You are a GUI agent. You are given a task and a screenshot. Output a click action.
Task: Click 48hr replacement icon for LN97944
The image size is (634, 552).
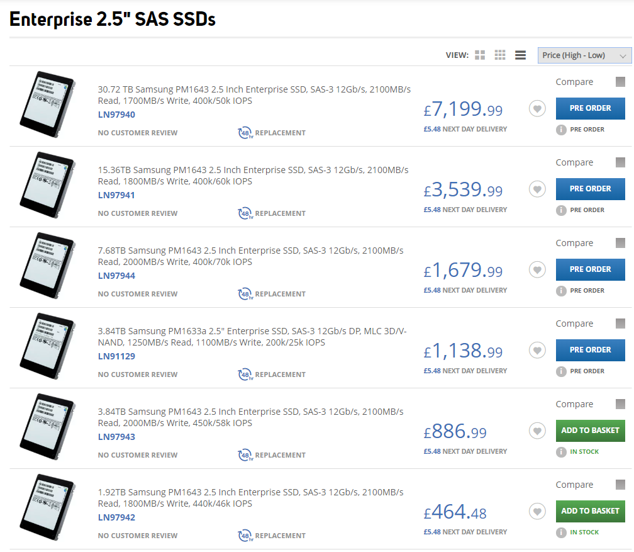(x=245, y=294)
